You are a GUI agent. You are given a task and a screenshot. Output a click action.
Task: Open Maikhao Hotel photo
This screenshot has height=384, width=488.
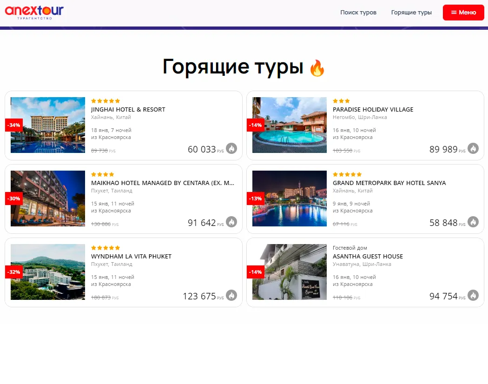click(x=48, y=199)
